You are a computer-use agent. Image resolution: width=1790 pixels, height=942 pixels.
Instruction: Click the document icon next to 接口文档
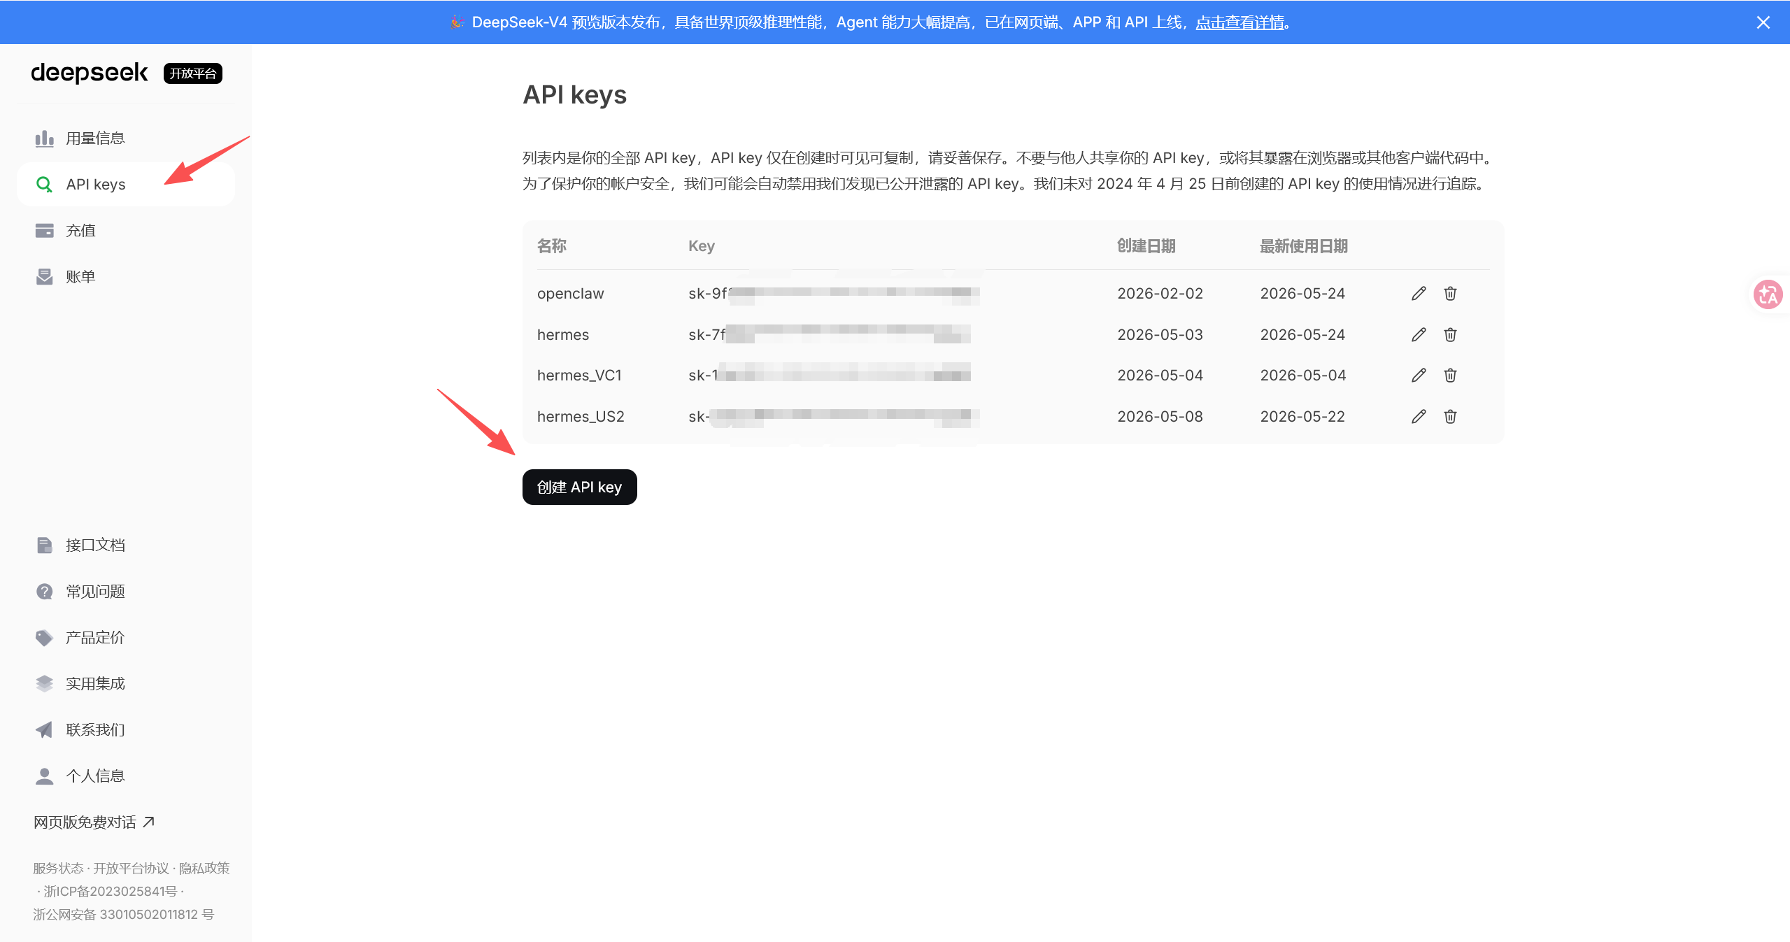click(45, 545)
